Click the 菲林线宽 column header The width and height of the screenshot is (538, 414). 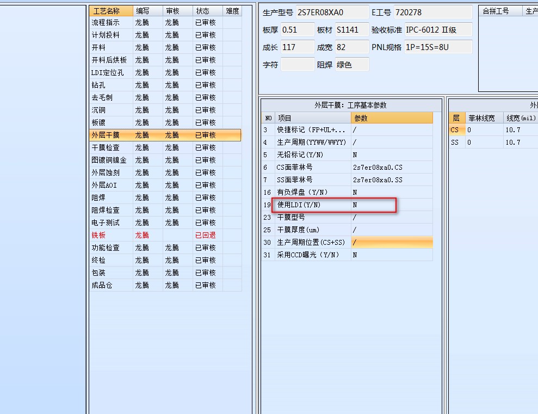coord(484,118)
